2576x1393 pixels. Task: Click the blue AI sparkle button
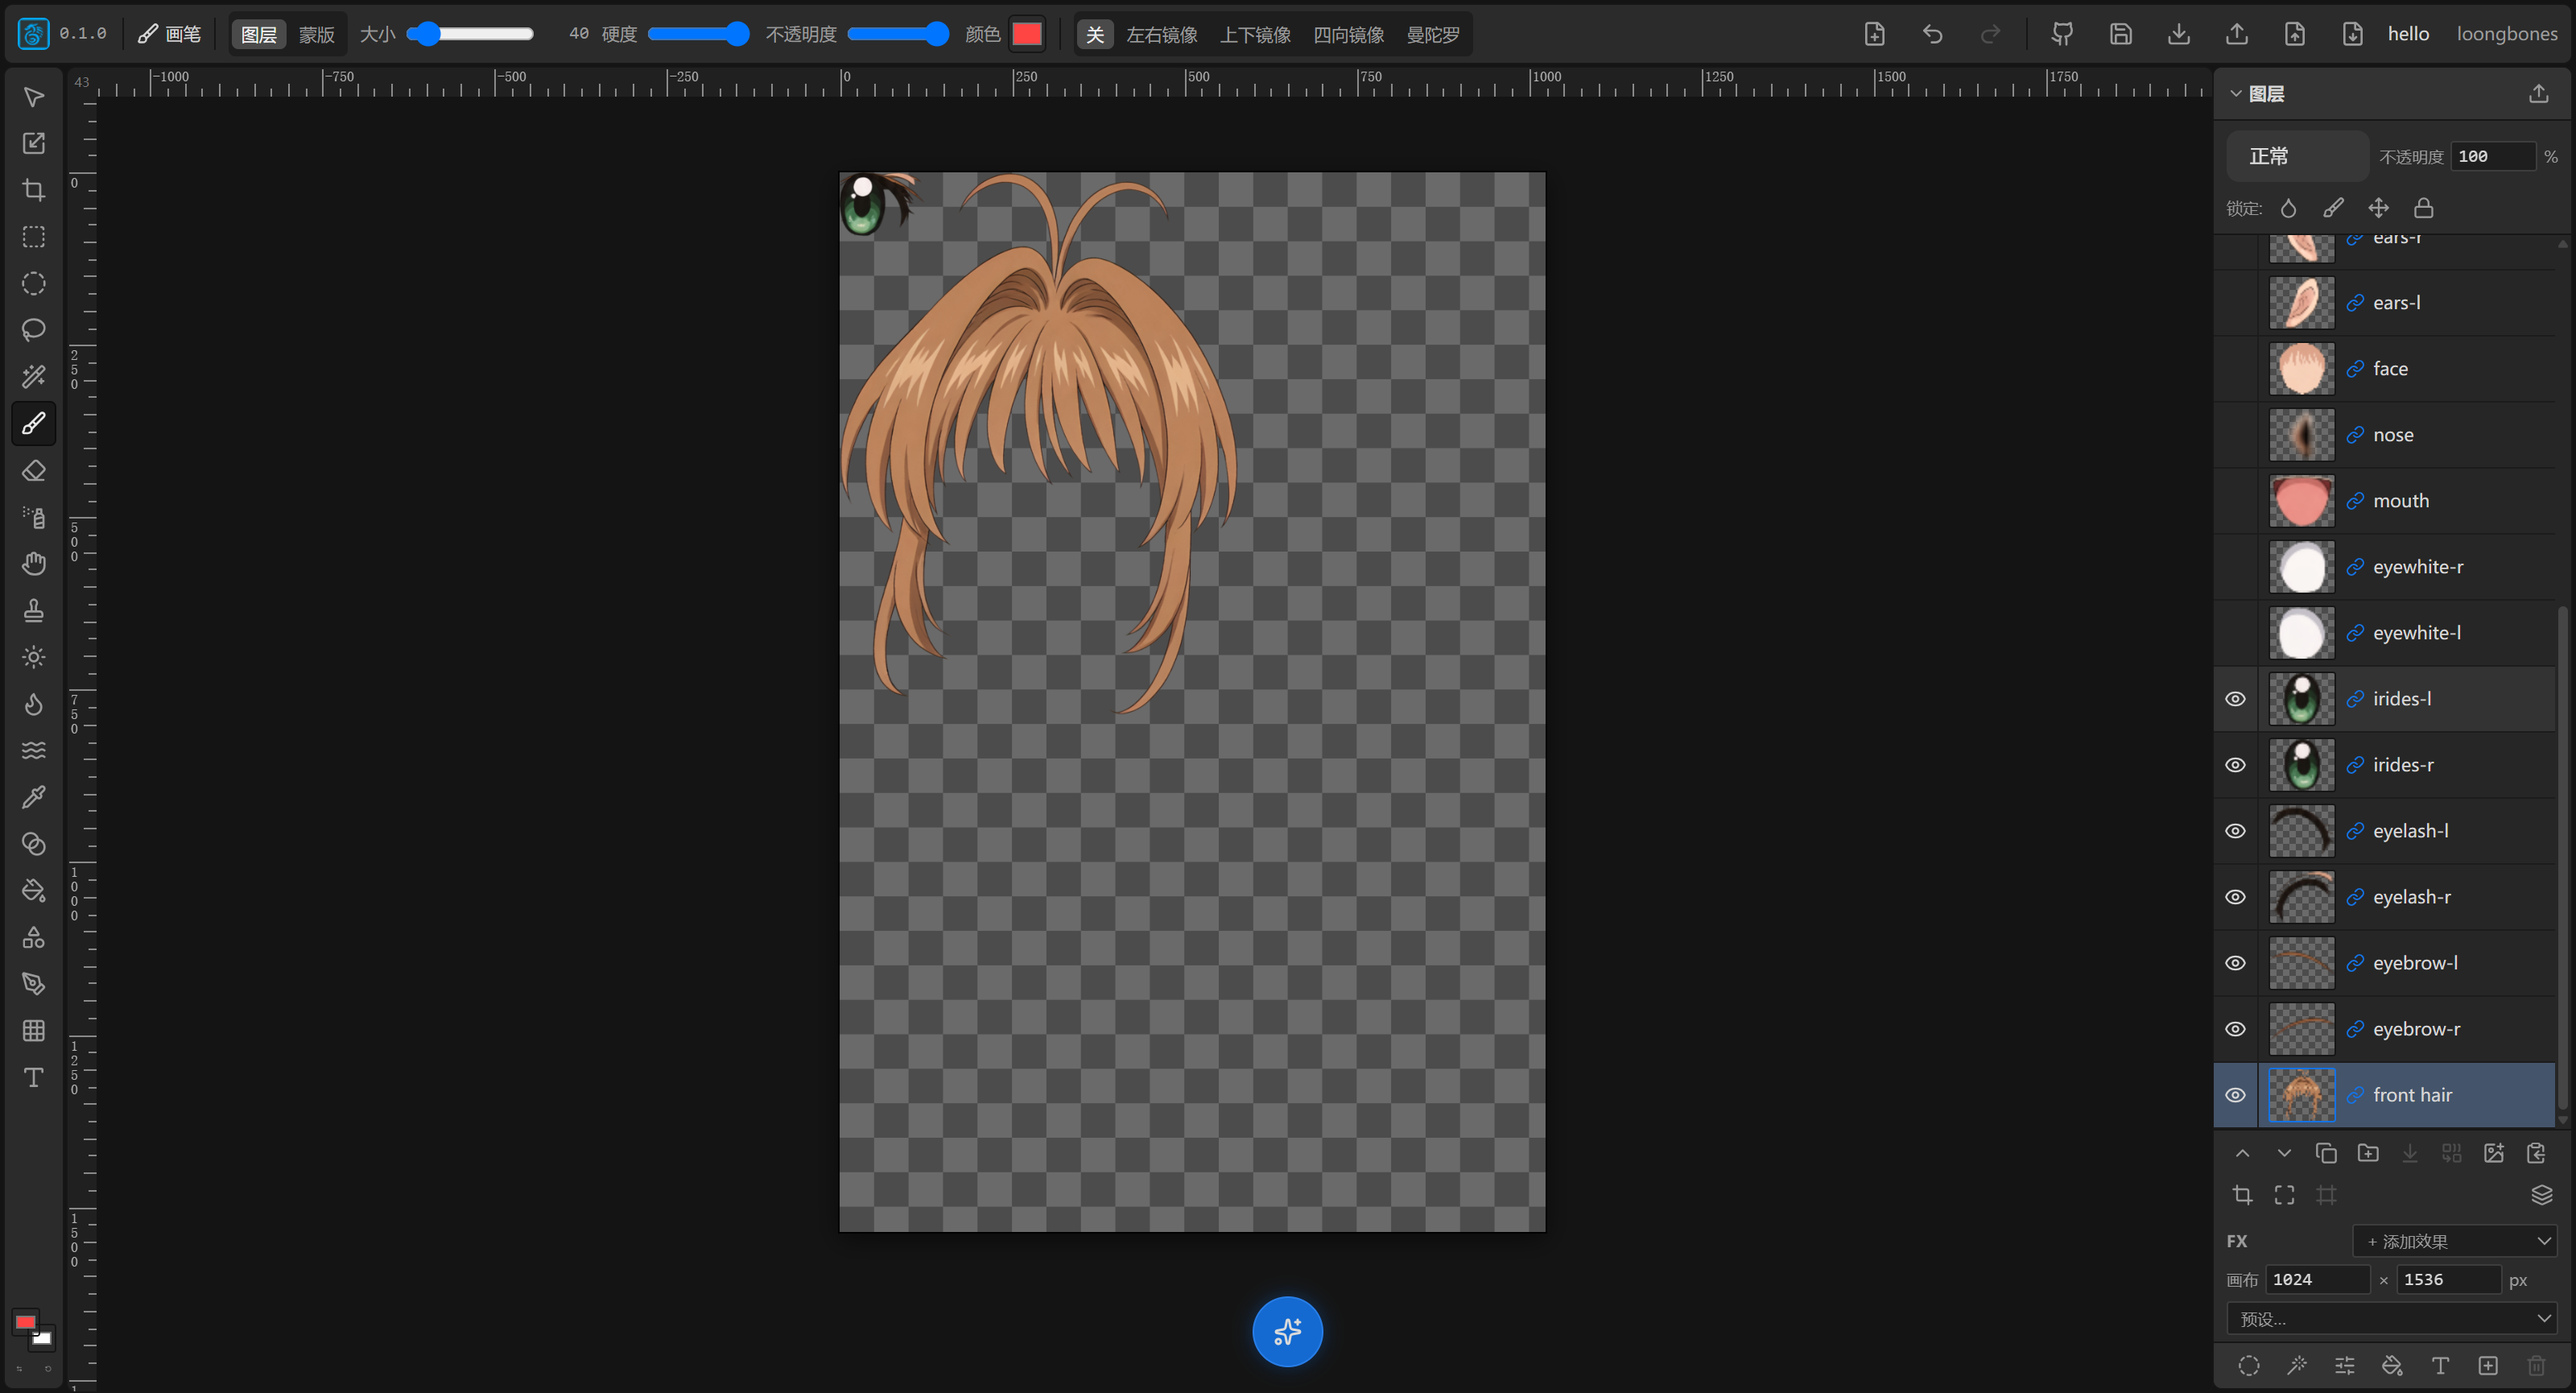1287,1332
